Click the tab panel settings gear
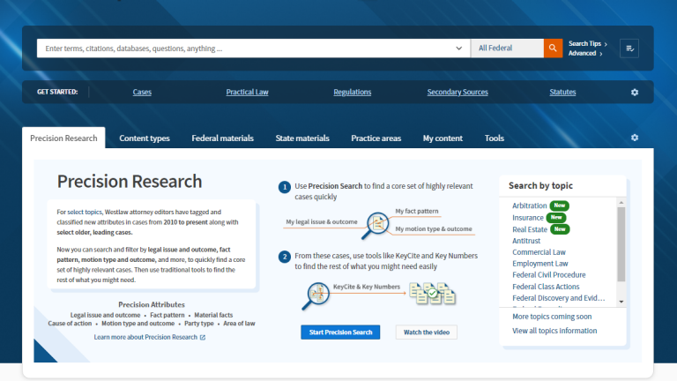This screenshot has height=381, width=677. coord(634,138)
